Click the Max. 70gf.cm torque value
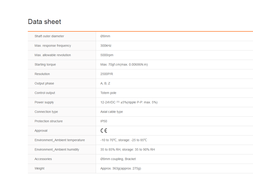Viewport: 253px width, 189px height. [124, 65]
